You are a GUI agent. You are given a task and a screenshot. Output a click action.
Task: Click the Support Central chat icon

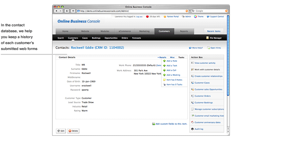(x=208, y=16)
